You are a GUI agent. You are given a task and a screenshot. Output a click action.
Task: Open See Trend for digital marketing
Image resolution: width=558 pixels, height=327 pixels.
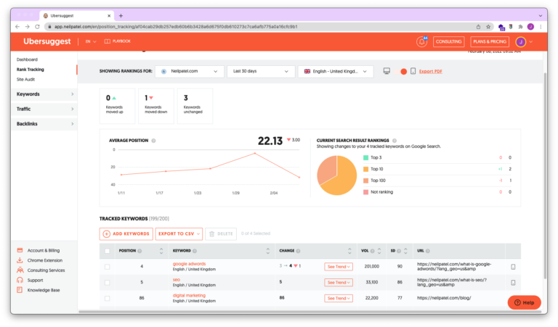tap(339, 298)
